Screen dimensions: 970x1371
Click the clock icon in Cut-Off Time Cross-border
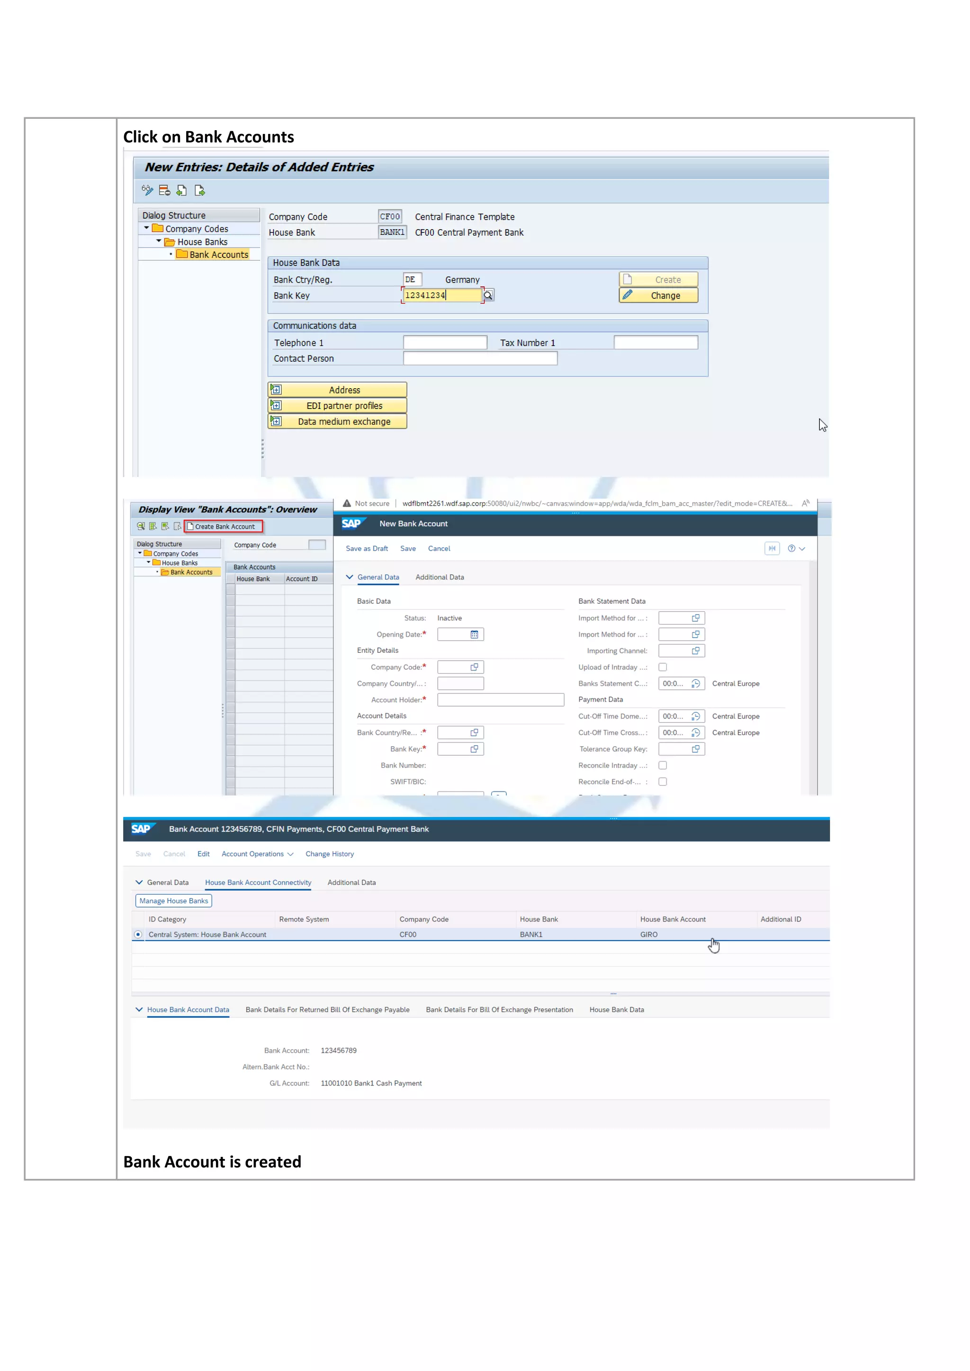(696, 732)
